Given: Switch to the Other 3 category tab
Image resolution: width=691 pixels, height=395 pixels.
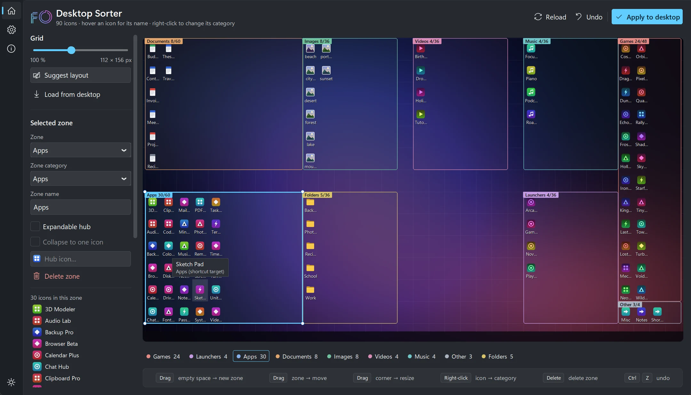Looking at the screenshot, I should pyautogui.click(x=458, y=356).
